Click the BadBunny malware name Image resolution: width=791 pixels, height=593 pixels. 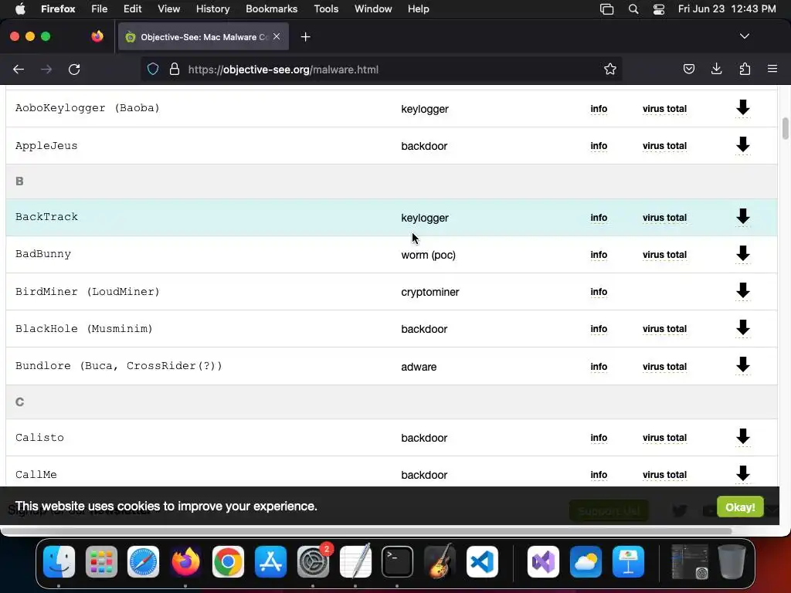43,254
